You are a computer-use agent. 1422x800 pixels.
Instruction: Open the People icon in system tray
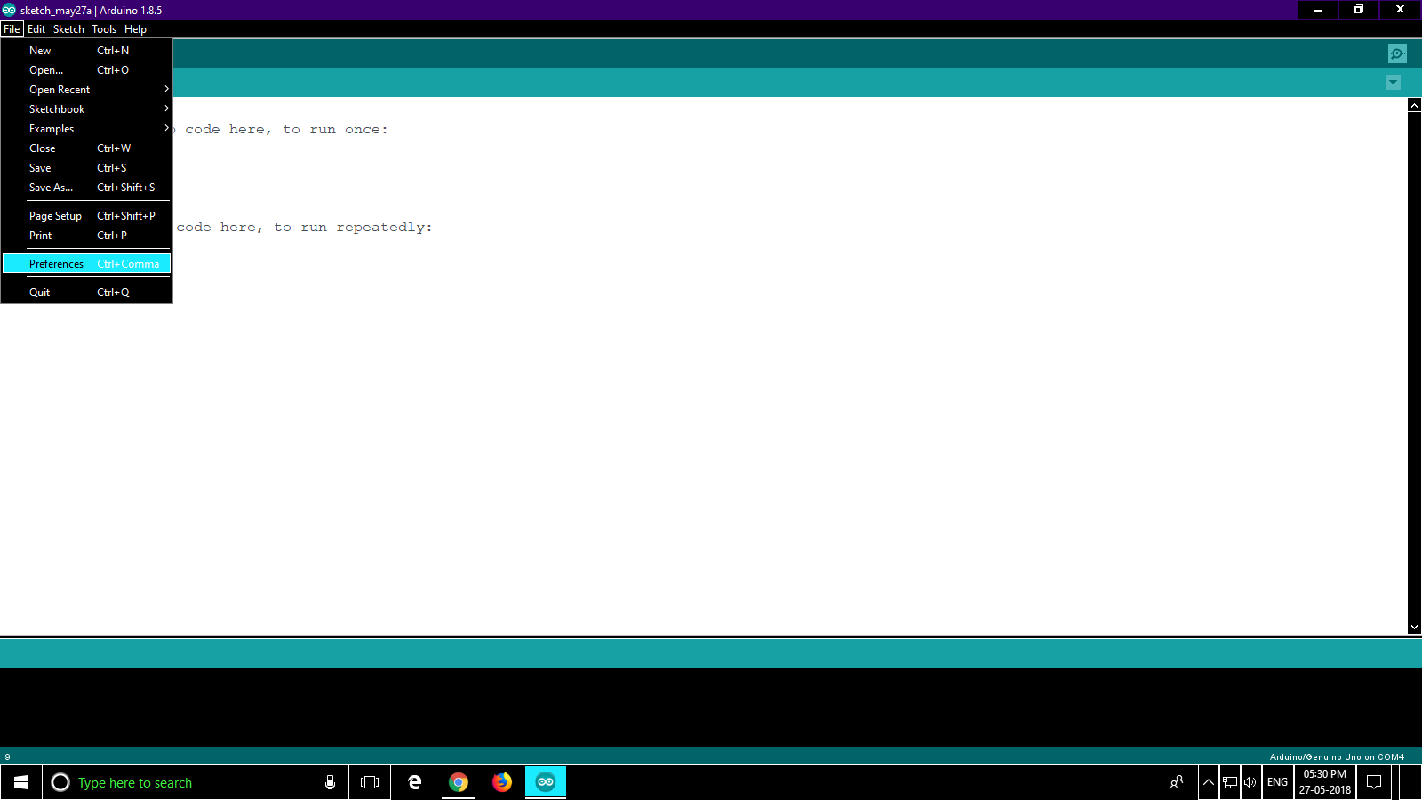click(1177, 782)
